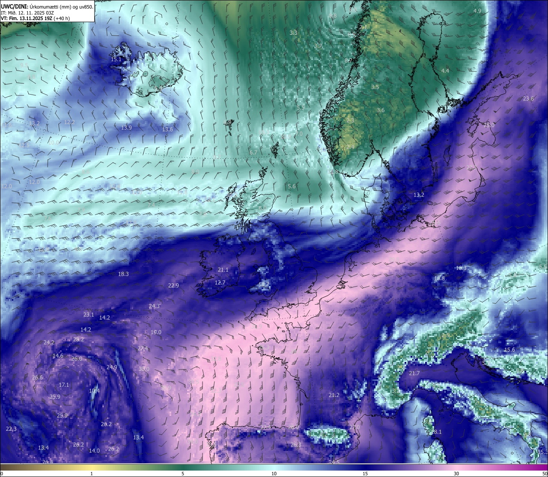
Task: Click the value 12.2 southwest of Iceland
Action: click(69, 122)
